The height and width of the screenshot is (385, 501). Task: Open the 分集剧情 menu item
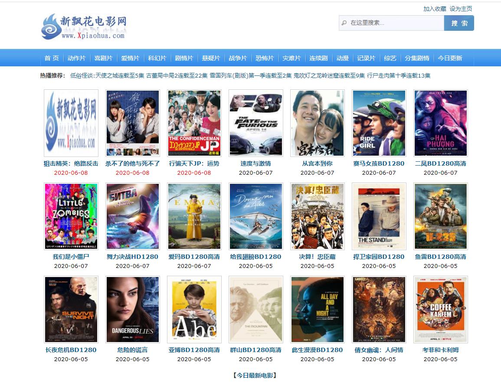(417, 58)
